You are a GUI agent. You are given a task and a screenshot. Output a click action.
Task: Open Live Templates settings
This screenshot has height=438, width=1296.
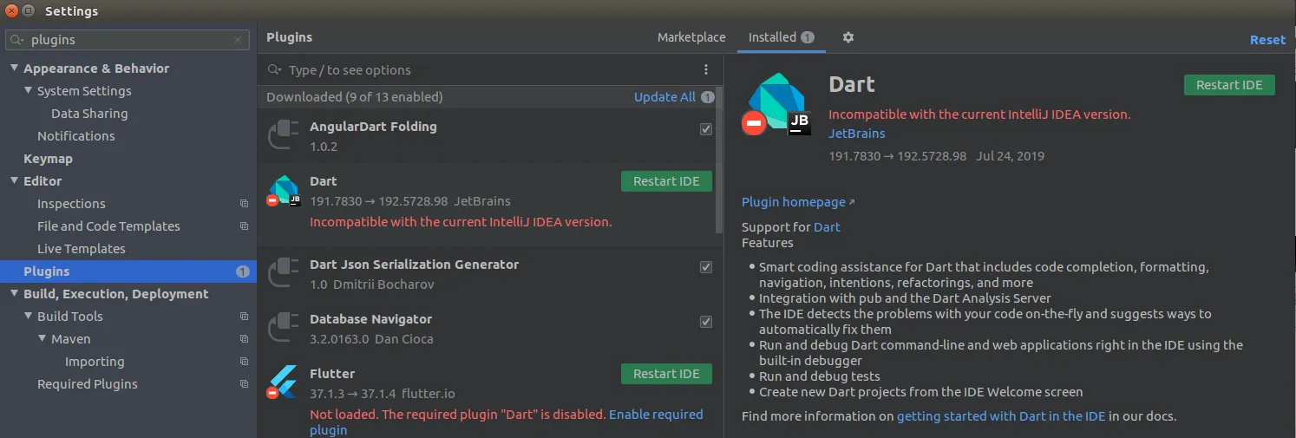pos(81,249)
